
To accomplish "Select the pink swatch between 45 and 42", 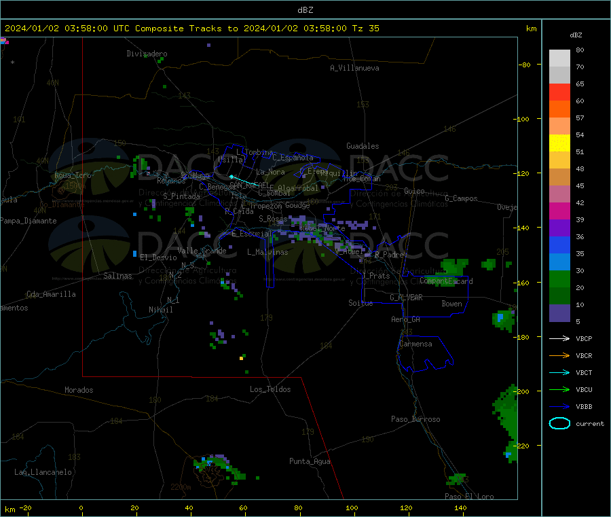I will (x=559, y=194).
